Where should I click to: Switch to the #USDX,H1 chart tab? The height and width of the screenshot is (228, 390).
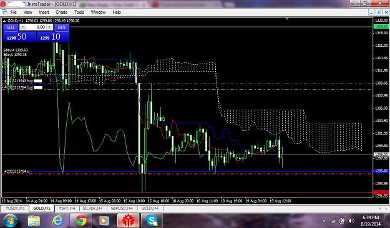coord(15,208)
